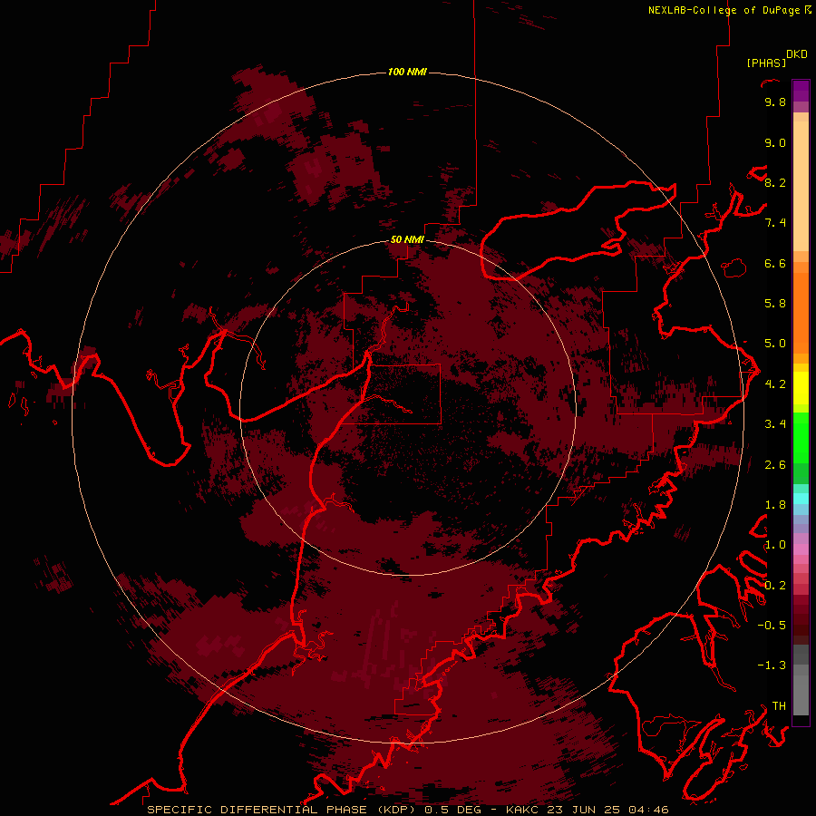This screenshot has width=816, height=816.
Task: Click the 100 NMI range ring label
Action: (407, 72)
